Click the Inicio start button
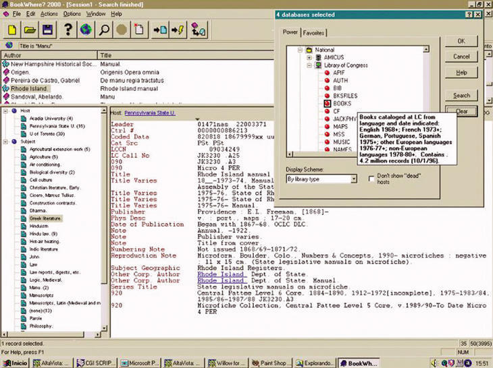Image resolution: width=493 pixels, height=368 pixels. 15,363
